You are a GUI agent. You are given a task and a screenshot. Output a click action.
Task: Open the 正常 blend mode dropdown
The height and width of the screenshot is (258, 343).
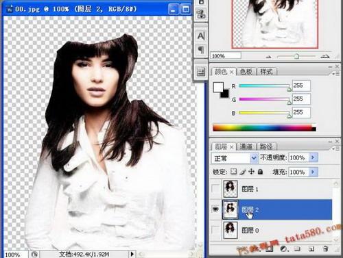[235, 158]
